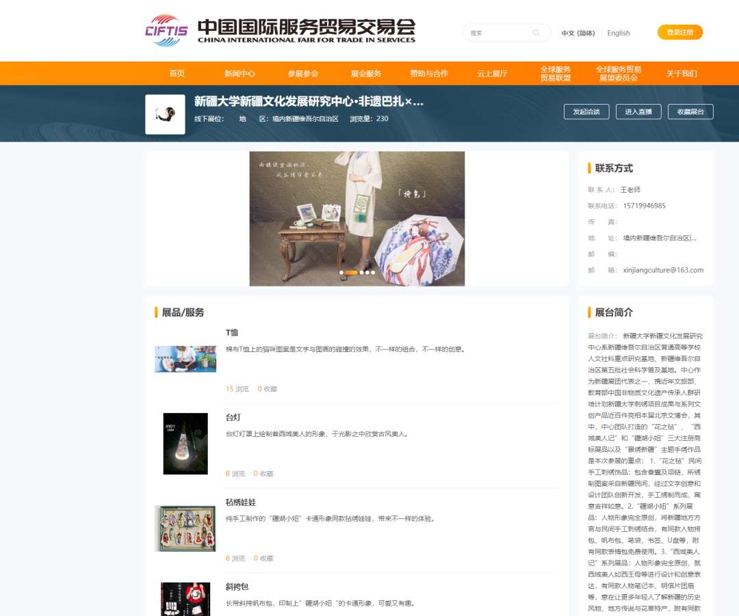Image resolution: width=739 pixels, height=616 pixels.
Task: Open 全球服务贸易展望委员会 nav item
Action: (x=619, y=73)
